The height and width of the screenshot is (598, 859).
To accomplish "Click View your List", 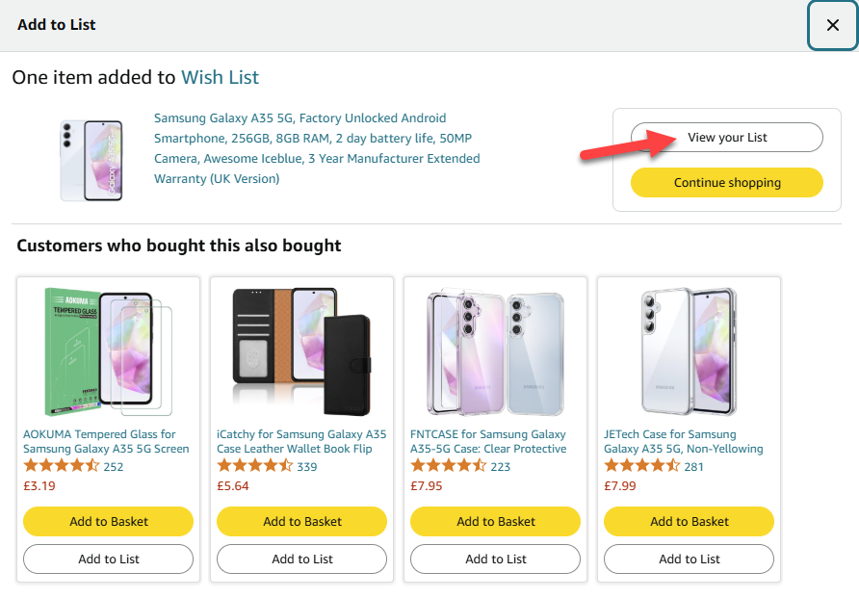I will click(726, 137).
